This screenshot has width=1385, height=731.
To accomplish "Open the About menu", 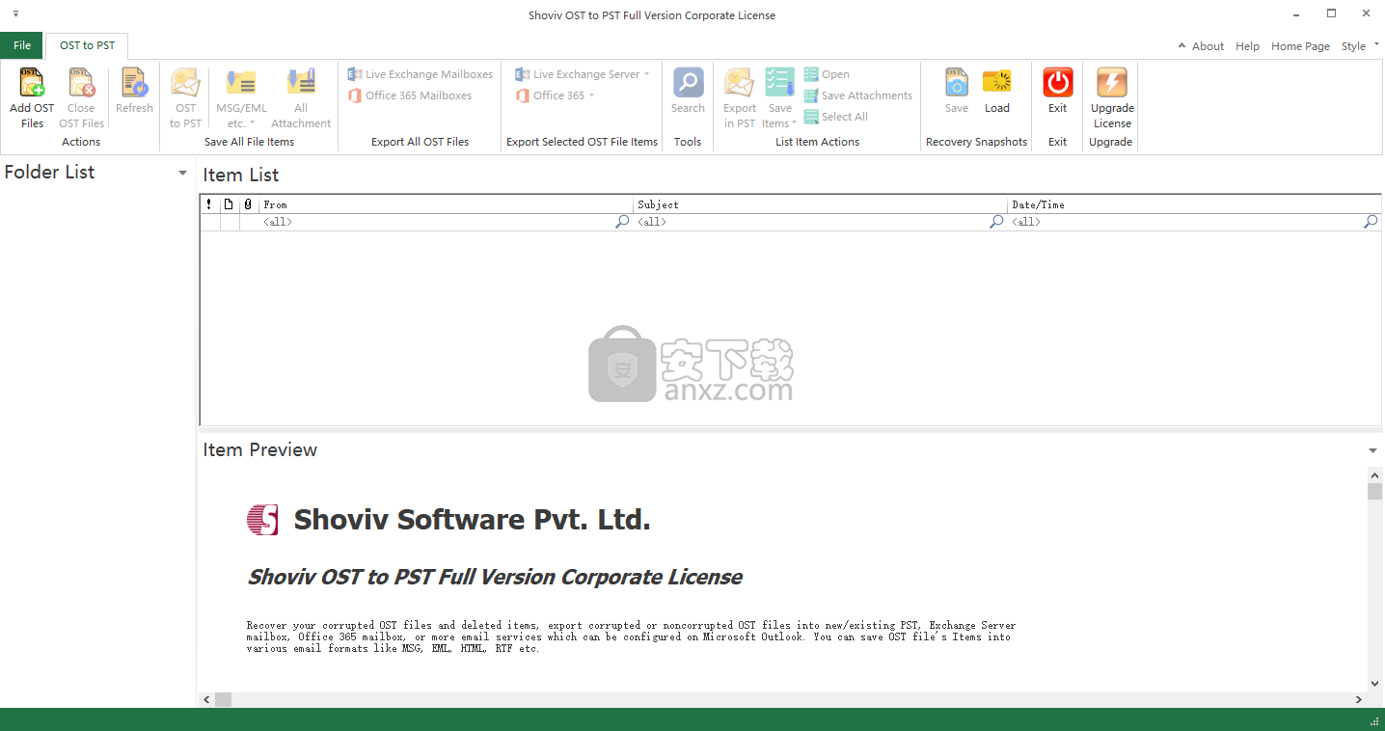I will tap(1208, 46).
